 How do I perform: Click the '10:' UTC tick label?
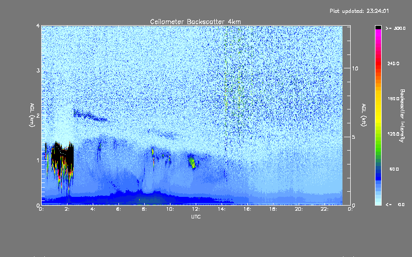(x=170, y=209)
